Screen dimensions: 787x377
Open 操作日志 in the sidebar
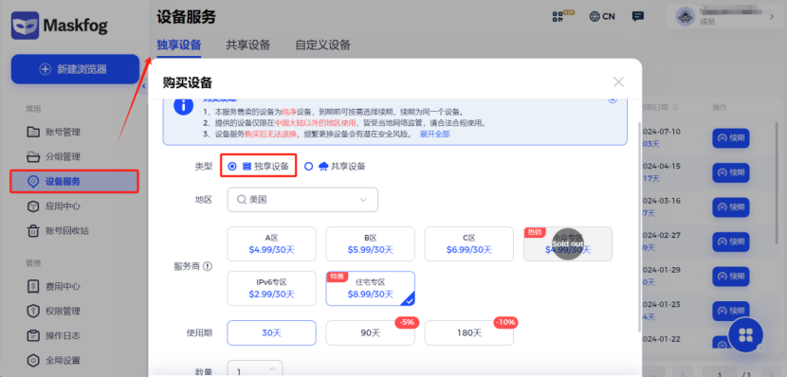[x=53, y=335]
